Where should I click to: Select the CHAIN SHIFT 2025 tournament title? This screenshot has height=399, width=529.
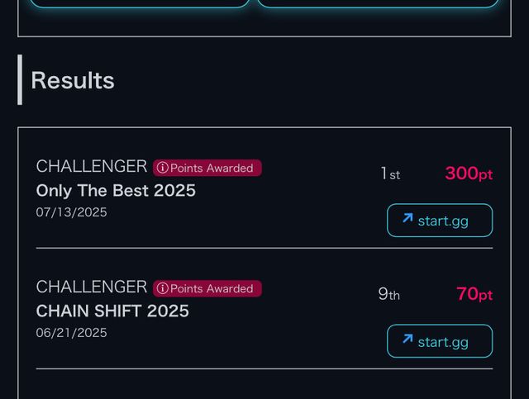tap(112, 311)
